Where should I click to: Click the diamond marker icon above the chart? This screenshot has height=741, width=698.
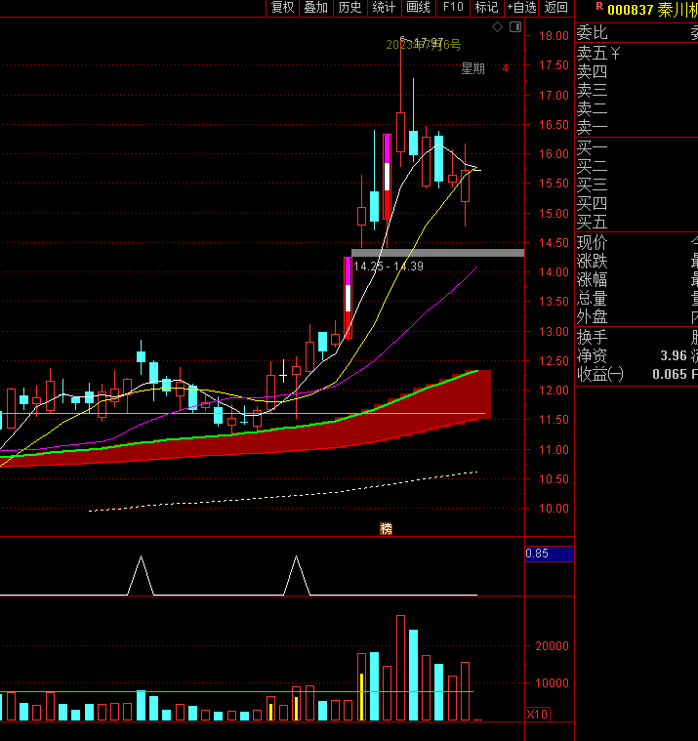pos(497,27)
